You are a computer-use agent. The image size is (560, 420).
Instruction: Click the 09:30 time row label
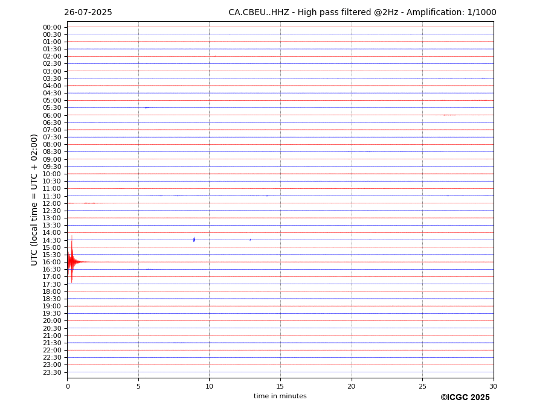click(52, 167)
